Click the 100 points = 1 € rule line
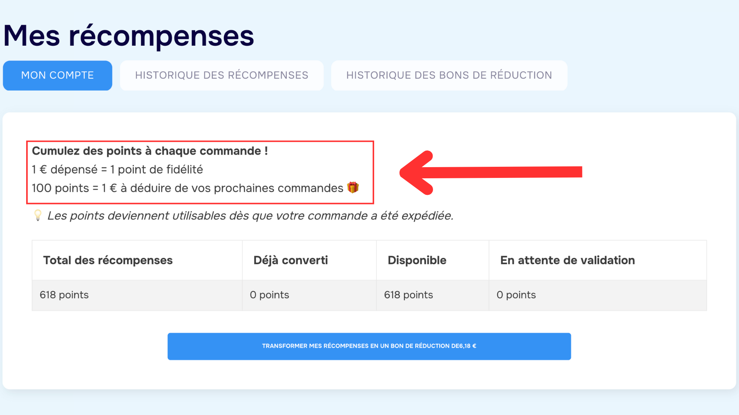Screen dimensions: 739x415 click(x=187, y=188)
